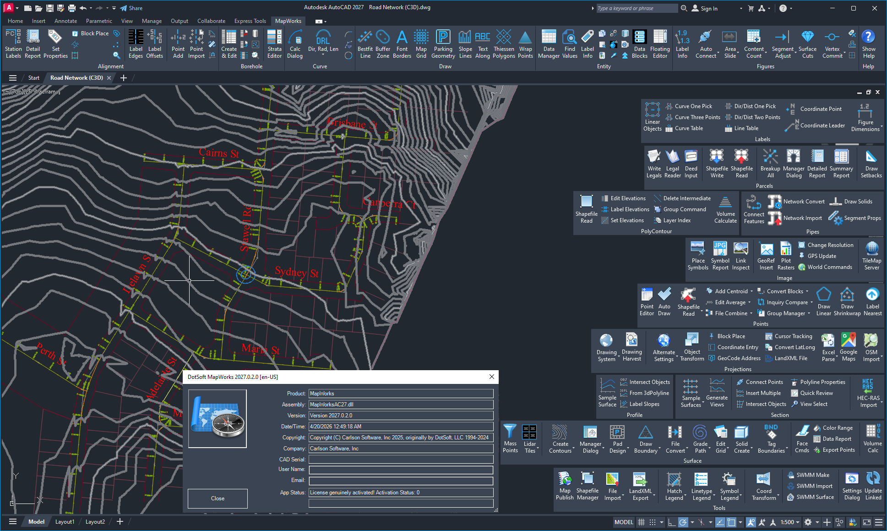The image size is (887, 531).
Task: Click the SWMM Import button
Action: click(810, 486)
